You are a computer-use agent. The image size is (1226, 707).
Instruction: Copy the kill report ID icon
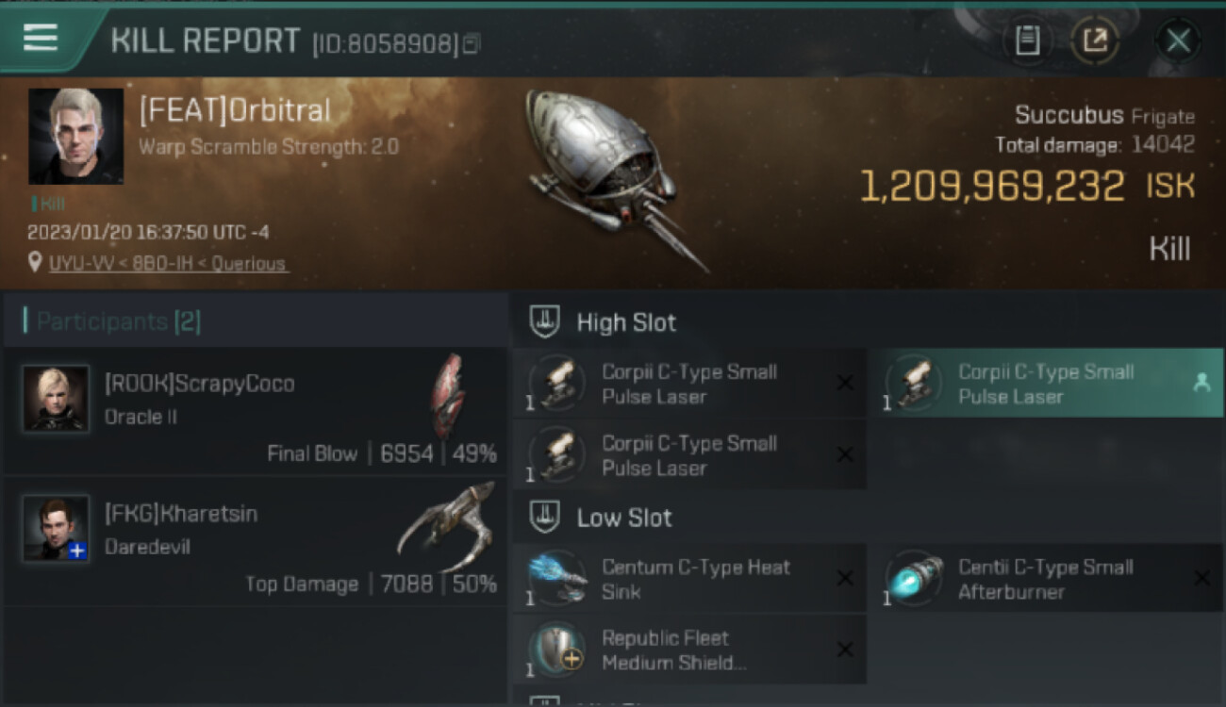[472, 43]
